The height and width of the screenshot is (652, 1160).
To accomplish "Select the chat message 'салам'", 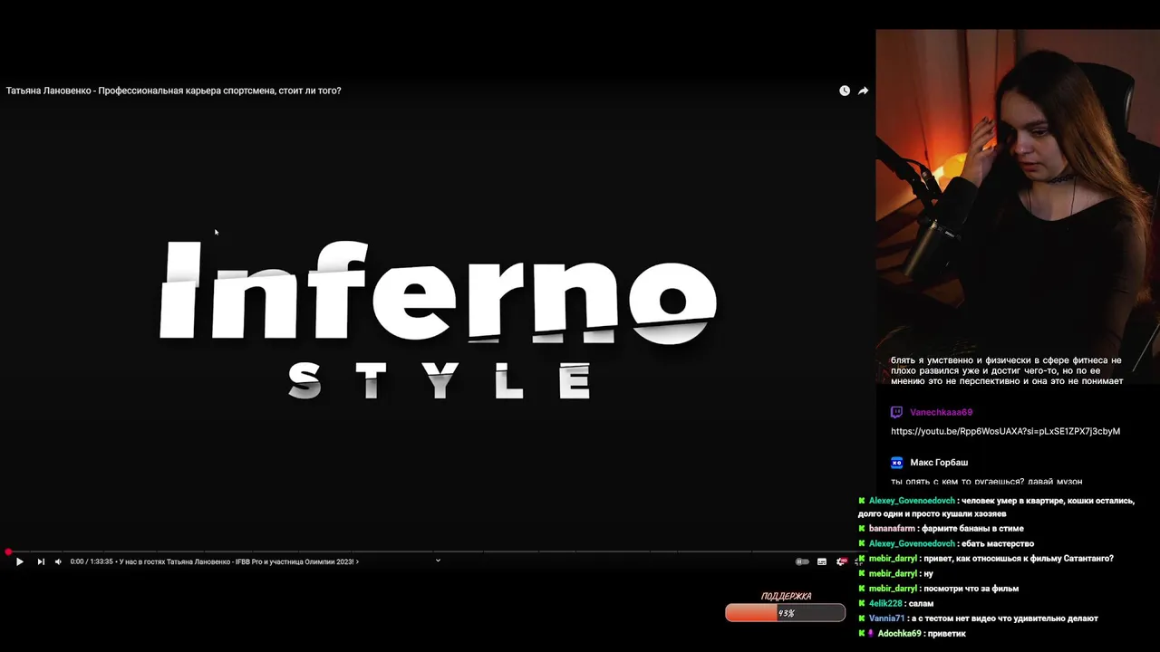I will click(x=921, y=603).
